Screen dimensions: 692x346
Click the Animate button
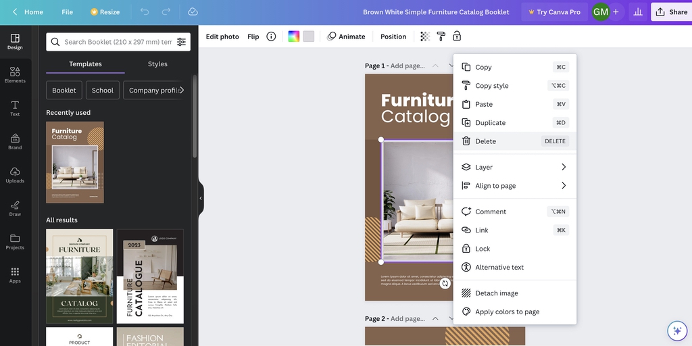346,36
